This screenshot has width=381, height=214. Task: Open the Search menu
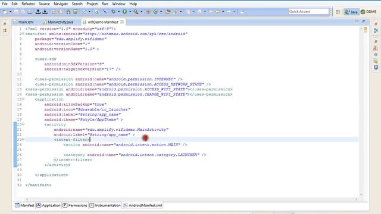click(x=77, y=4)
